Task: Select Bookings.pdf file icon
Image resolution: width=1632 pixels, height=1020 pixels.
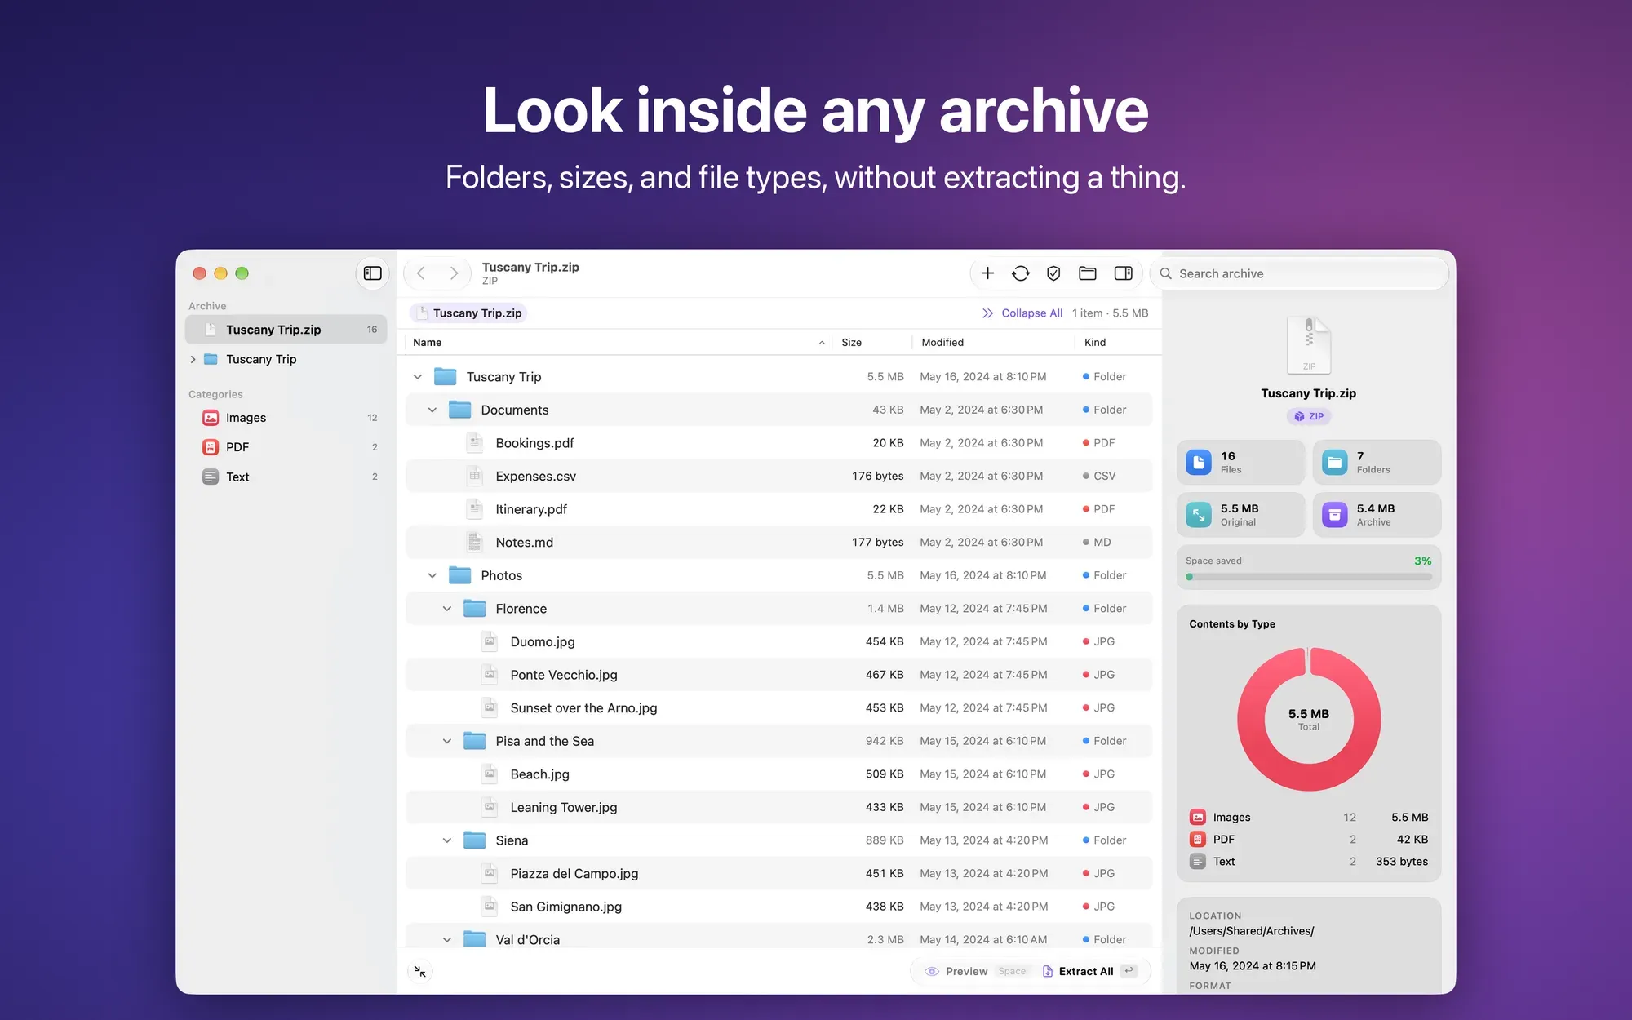Action: tap(475, 443)
